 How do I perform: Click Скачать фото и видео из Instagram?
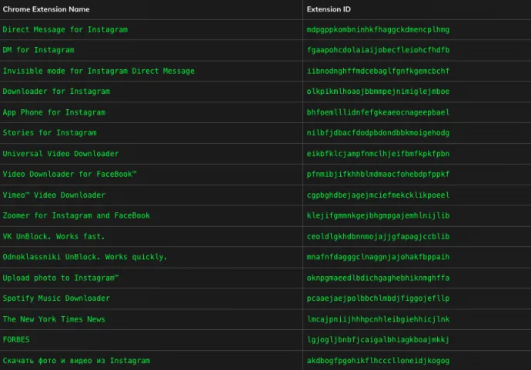76,361
